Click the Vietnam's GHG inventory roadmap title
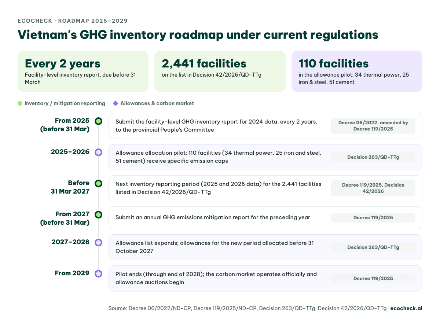The height and width of the screenshot is (323, 440). [198, 35]
